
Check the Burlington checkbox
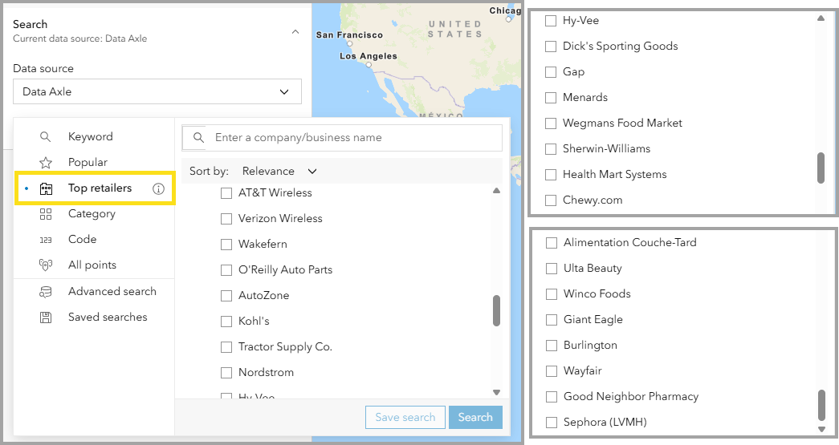click(x=551, y=346)
